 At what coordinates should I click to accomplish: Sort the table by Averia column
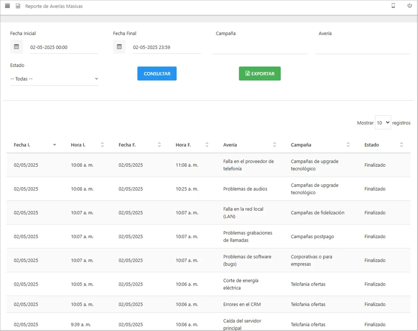click(274, 145)
